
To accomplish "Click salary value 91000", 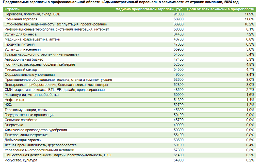I will 178,14.
